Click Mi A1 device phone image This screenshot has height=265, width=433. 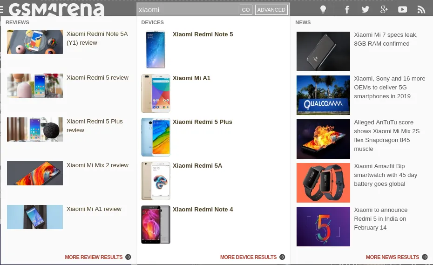(156, 93)
